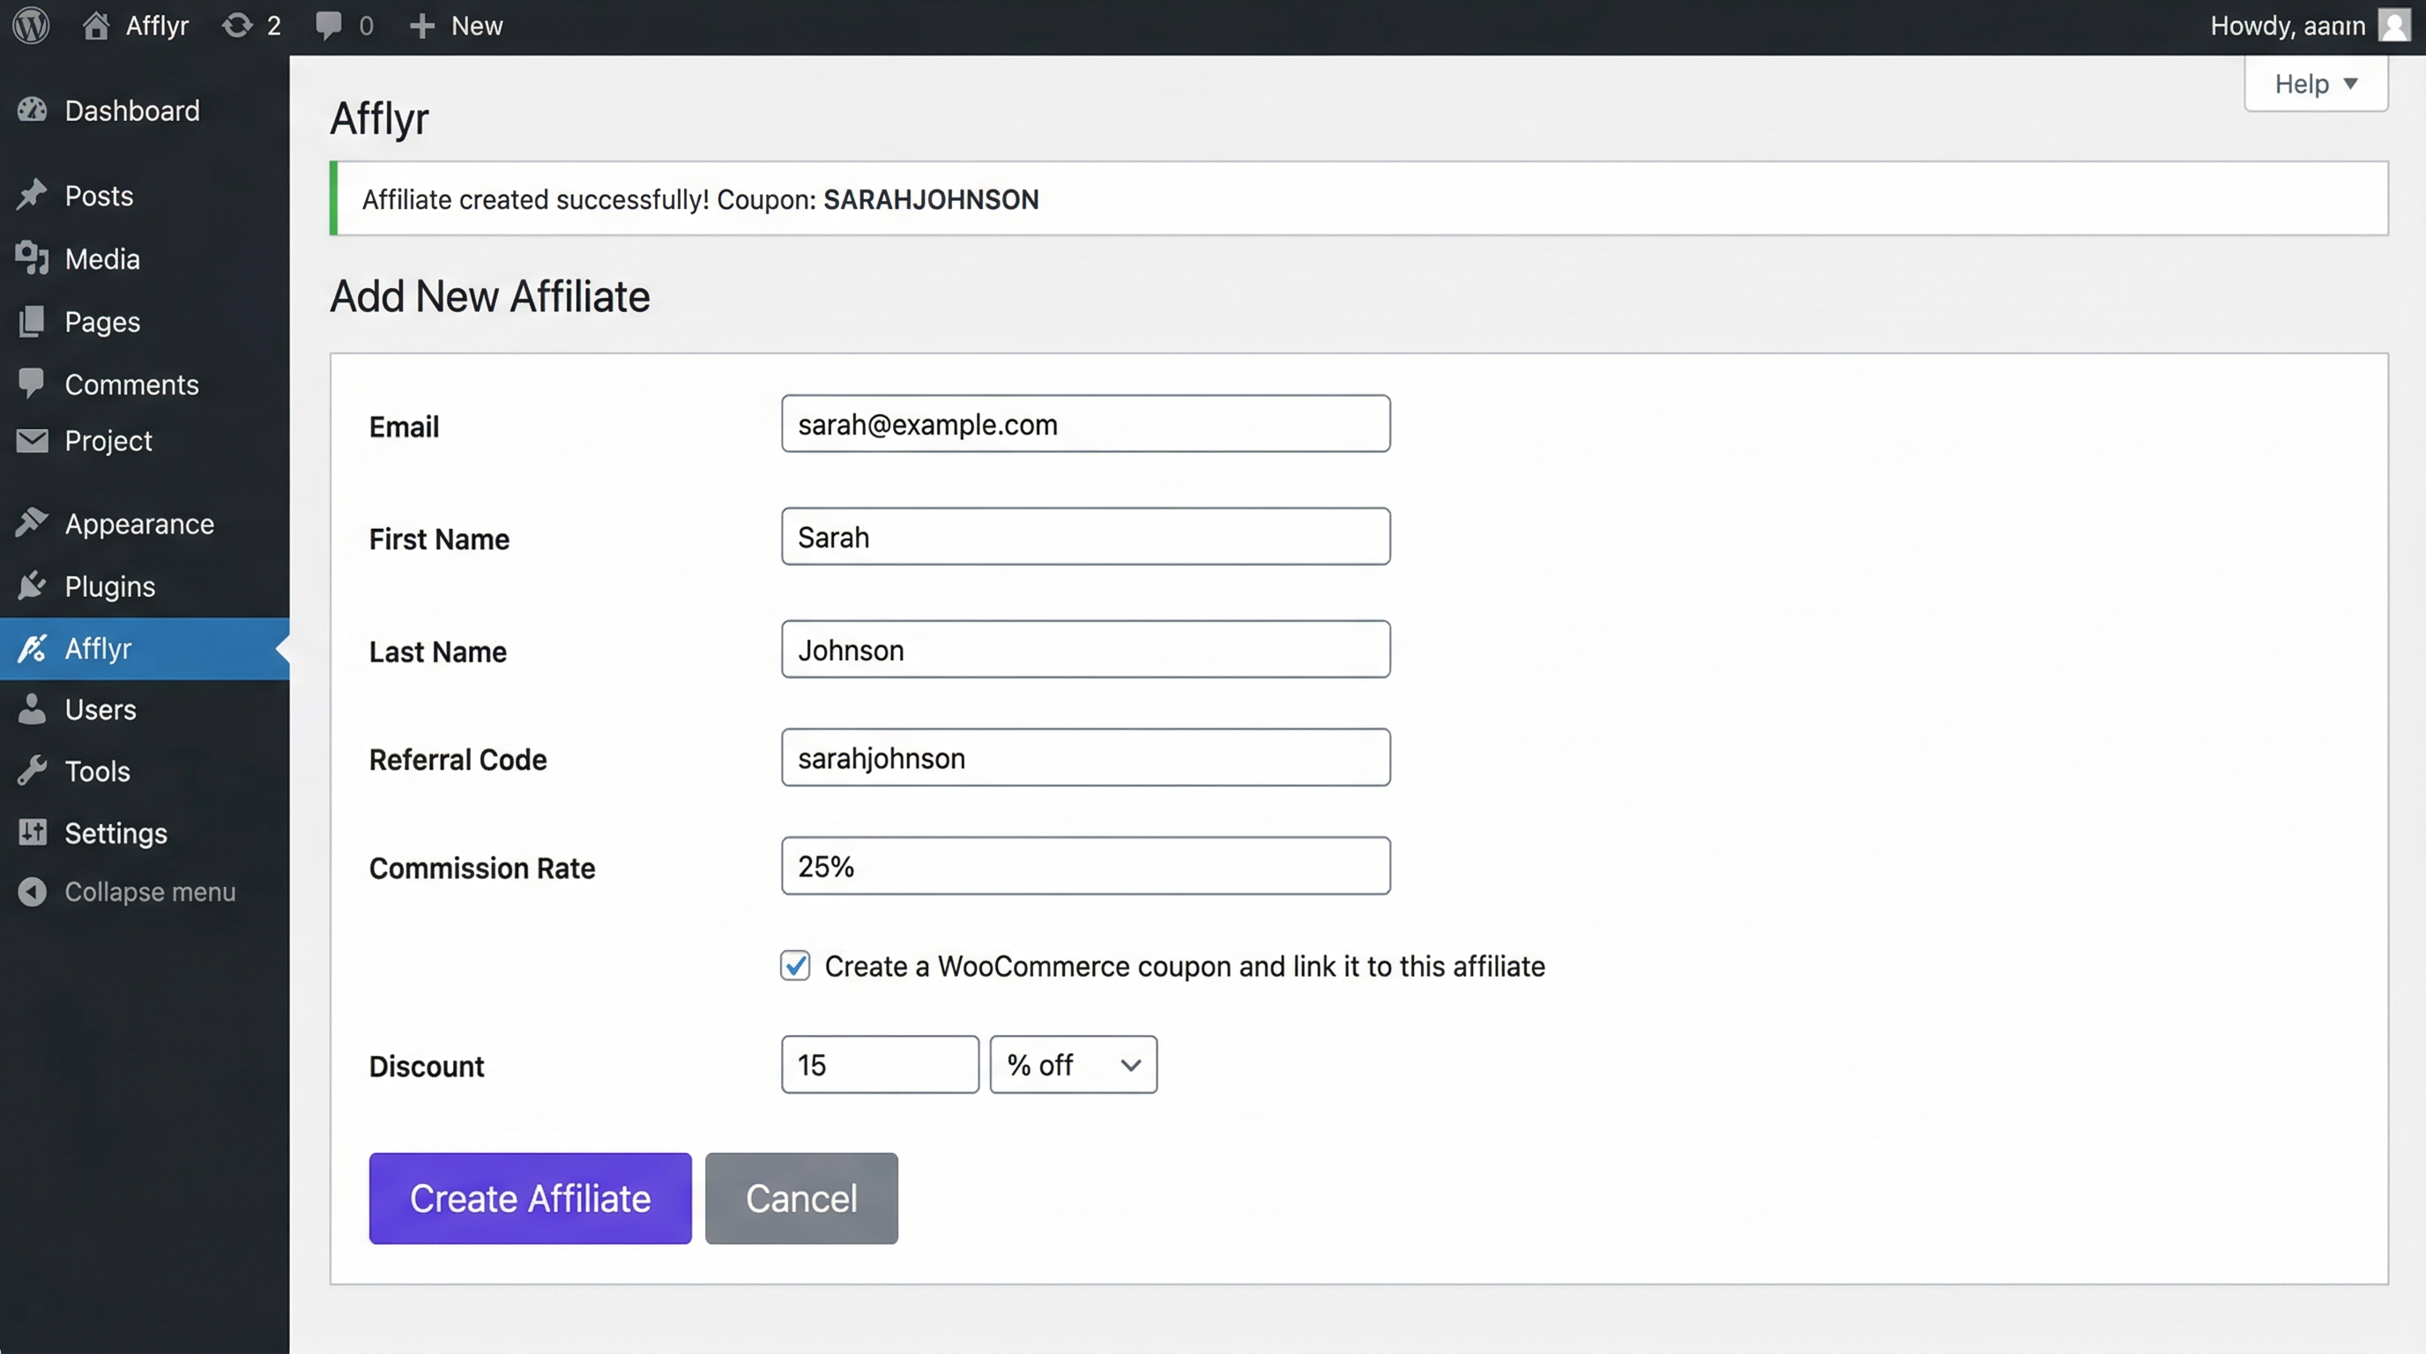Click the plus icon beside New
The width and height of the screenshot is (2426, 1354).
tap(422, 26)
